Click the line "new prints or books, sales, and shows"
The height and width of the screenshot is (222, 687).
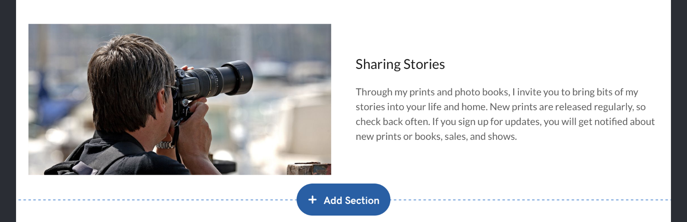tap(436, 137)
